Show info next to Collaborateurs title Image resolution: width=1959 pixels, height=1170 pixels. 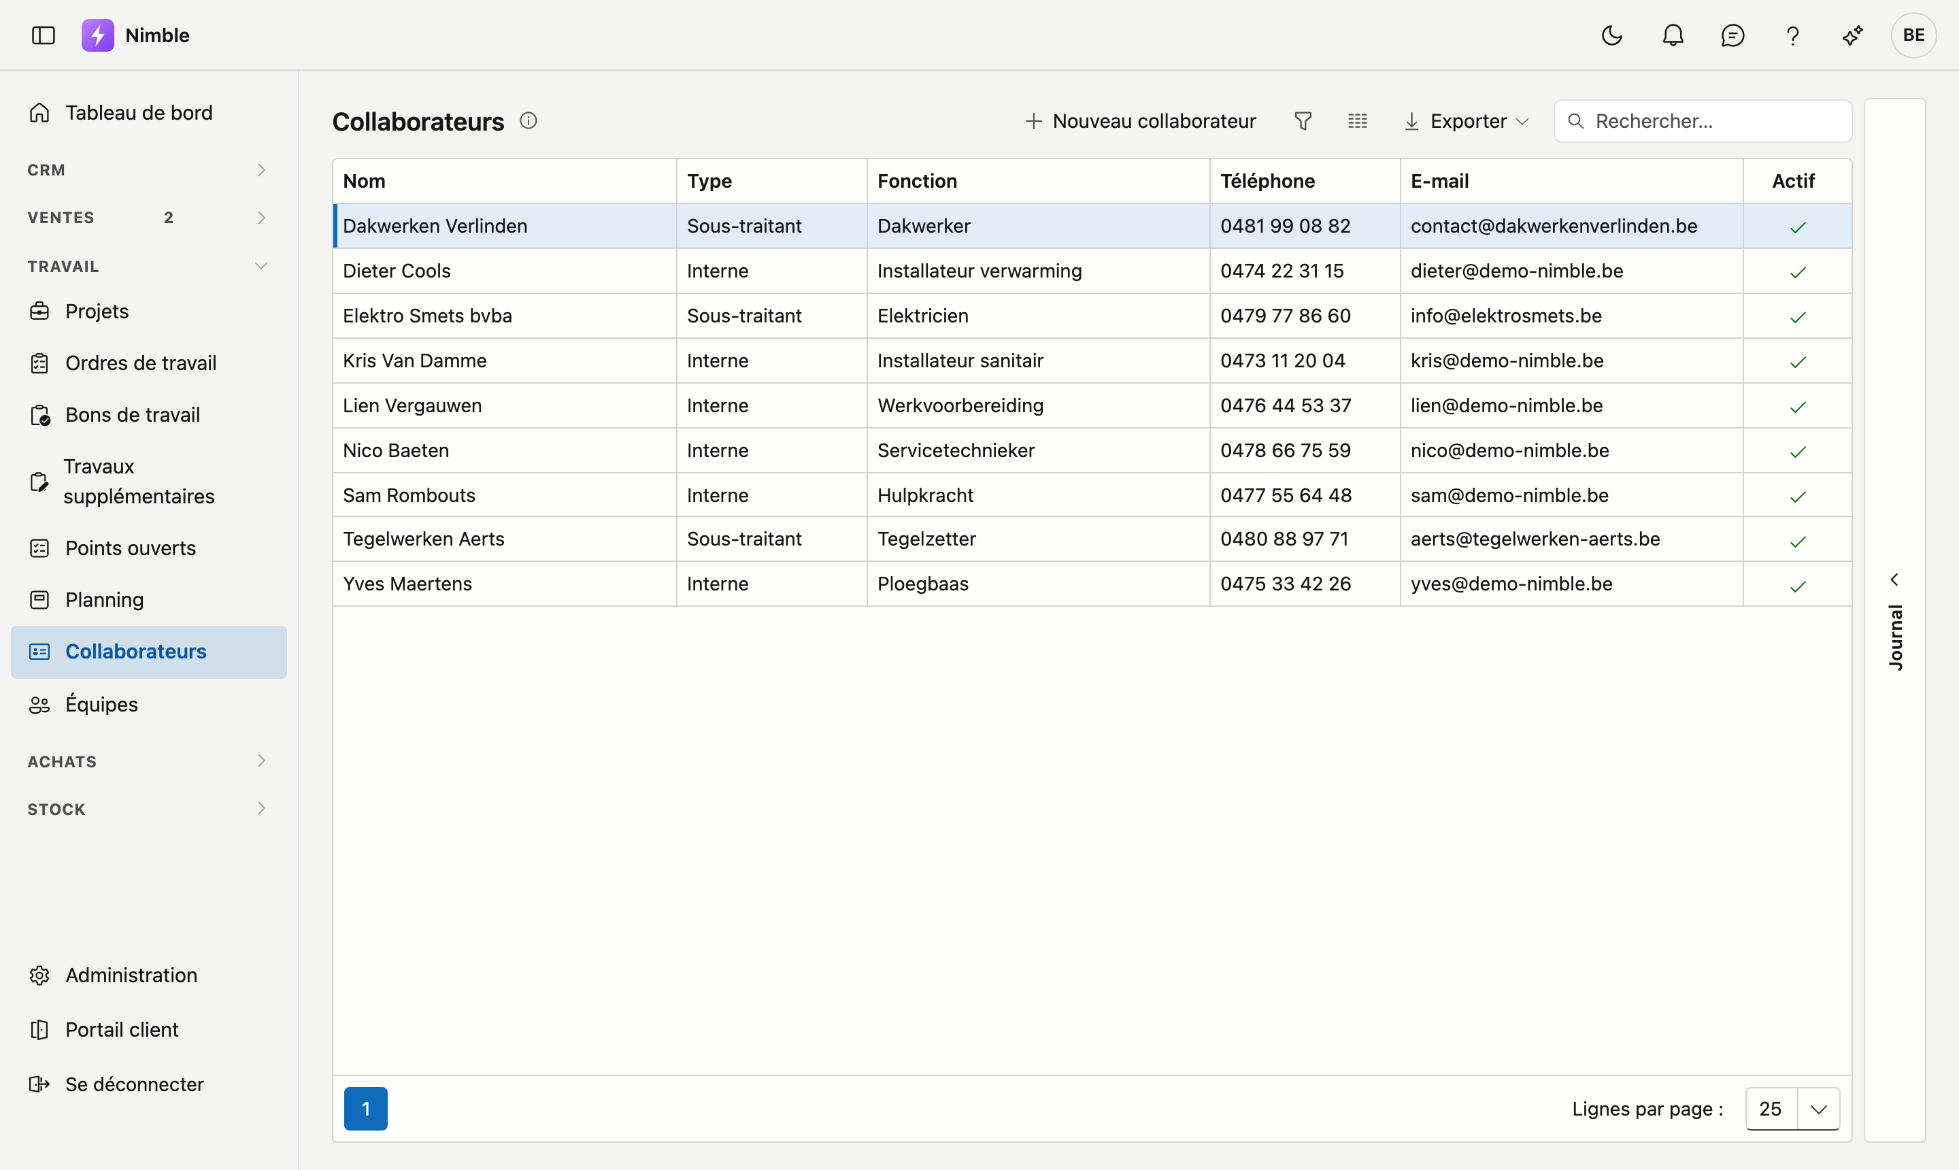(x=528, y=120)
